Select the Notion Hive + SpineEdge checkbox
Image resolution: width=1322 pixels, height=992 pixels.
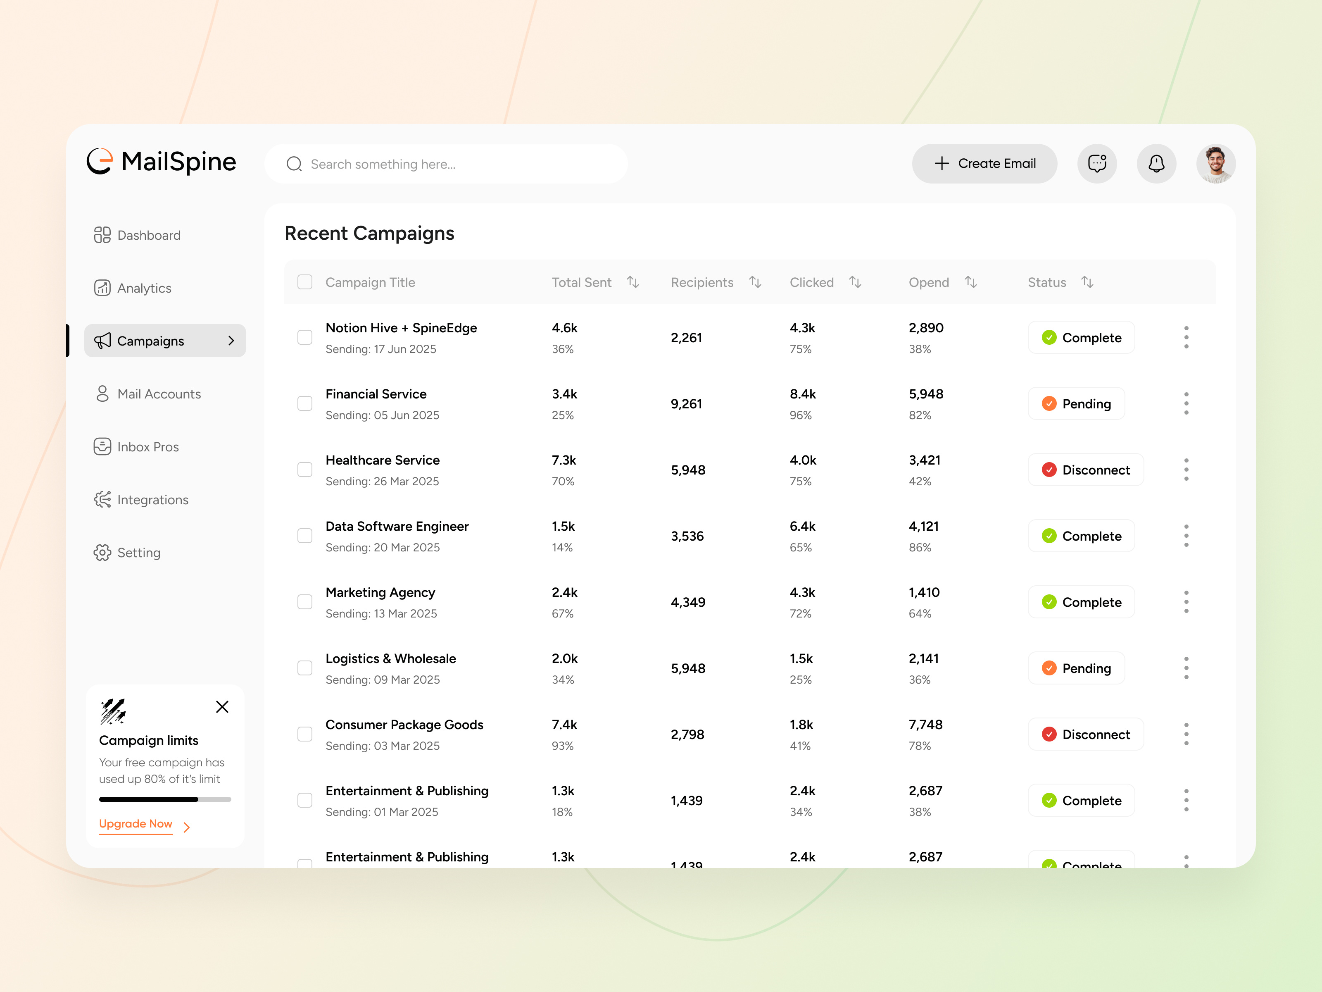tap(305, 337)
